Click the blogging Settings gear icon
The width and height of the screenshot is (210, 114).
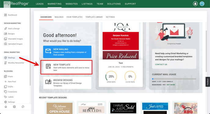(x=5, y=102)
